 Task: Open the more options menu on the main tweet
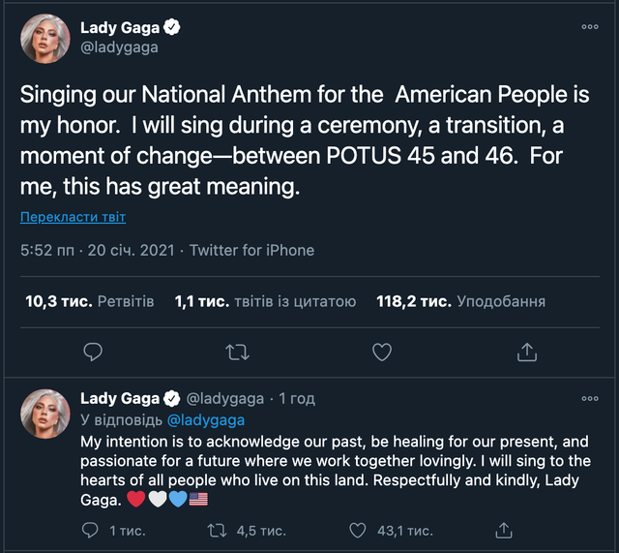click(589, 27)
